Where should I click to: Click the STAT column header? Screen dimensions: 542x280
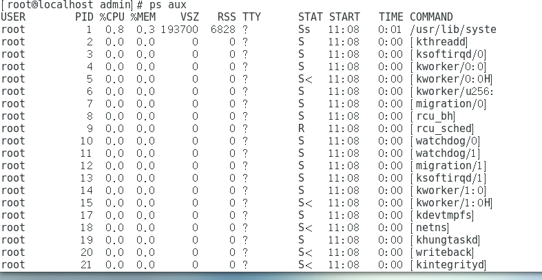coord(311,17)
